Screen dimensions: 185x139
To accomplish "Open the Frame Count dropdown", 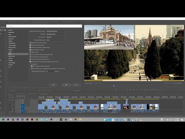I will tap(56, 37).
